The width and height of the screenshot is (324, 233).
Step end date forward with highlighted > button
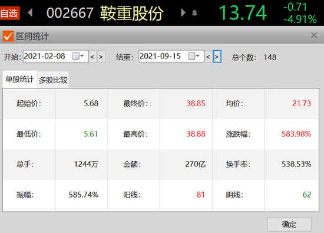coord(217,57)
